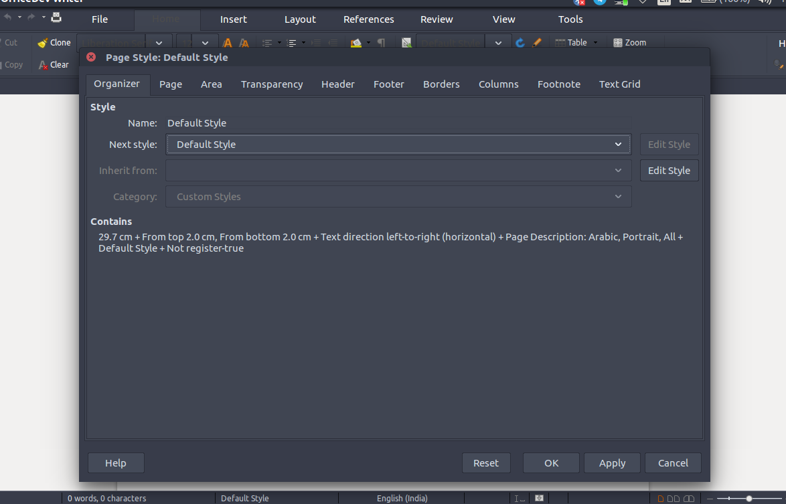The height and width of the screenshot is (504, 786).
Task: Select the Organizer tab
Action: tap(116, 84)
